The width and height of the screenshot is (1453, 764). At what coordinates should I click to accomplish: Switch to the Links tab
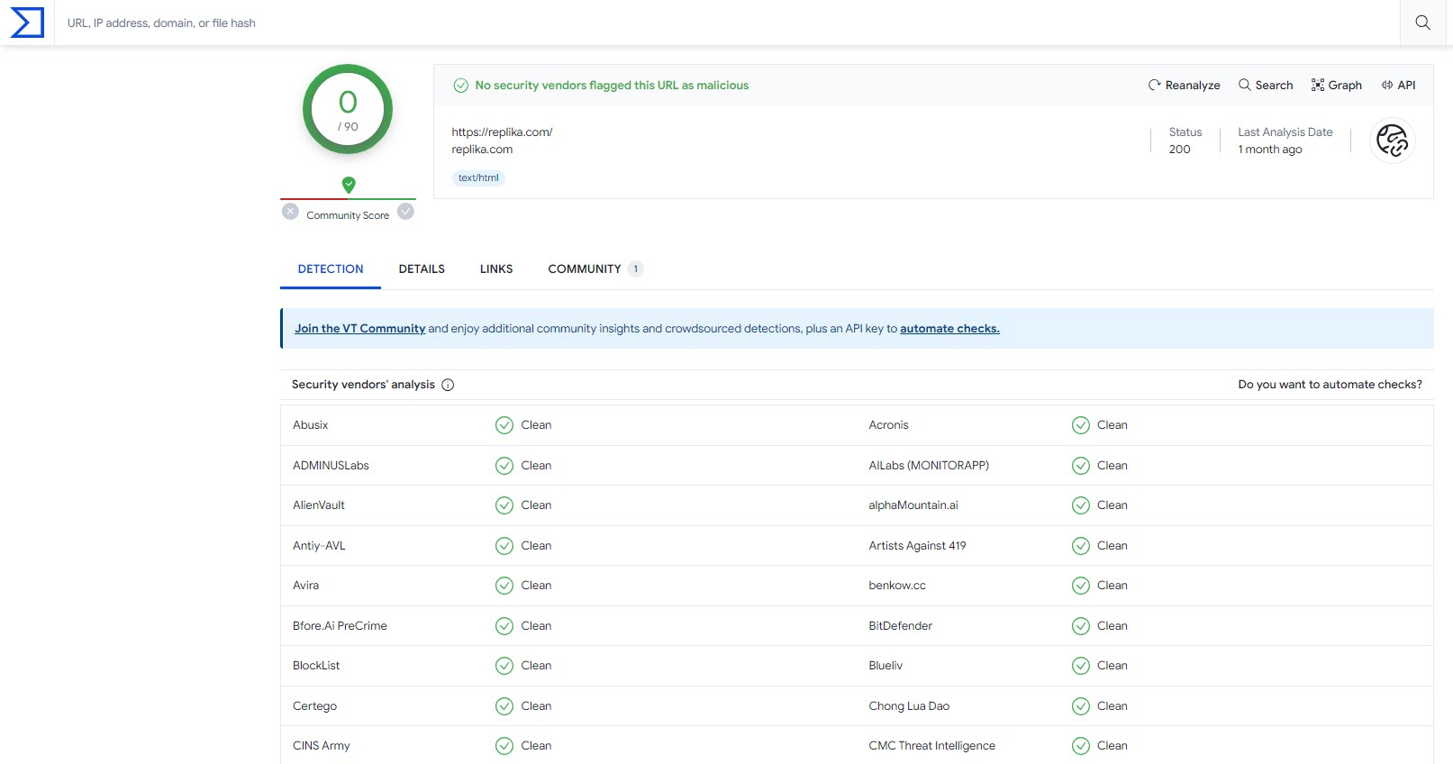[x=496, y=269]
